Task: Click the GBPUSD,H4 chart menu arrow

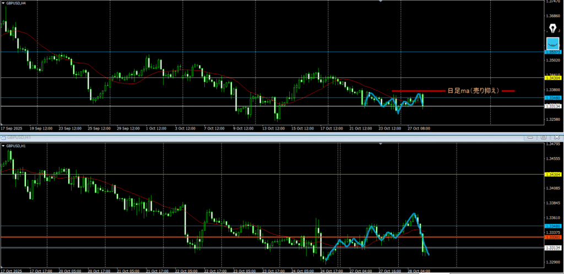Action: click(3, 3)
